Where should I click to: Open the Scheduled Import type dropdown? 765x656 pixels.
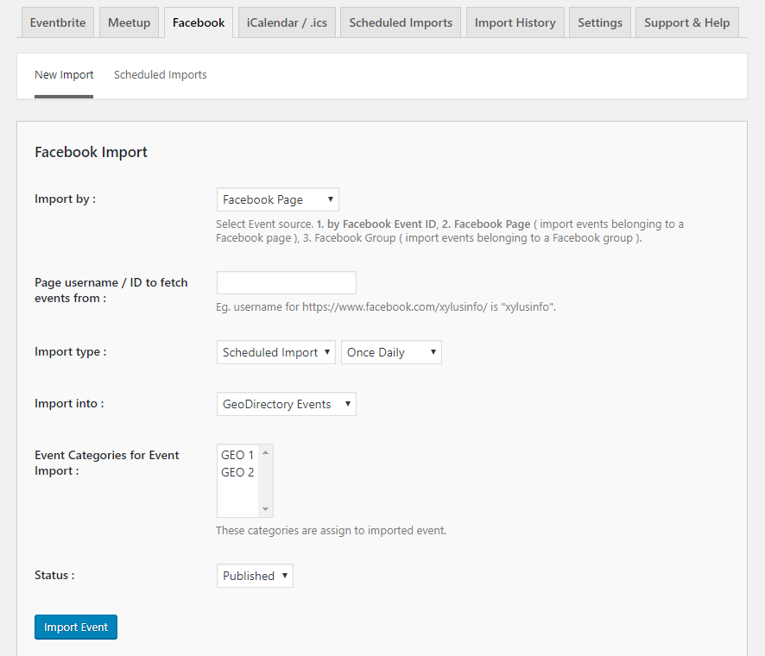pos(275,352)
